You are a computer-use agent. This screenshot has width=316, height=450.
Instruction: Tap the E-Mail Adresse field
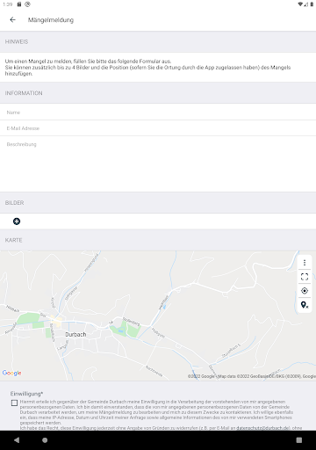tap(158, 128)
